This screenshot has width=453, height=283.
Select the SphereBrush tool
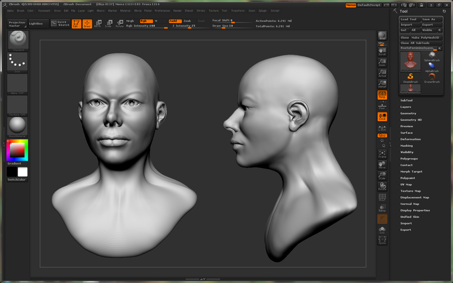point(432,56)
